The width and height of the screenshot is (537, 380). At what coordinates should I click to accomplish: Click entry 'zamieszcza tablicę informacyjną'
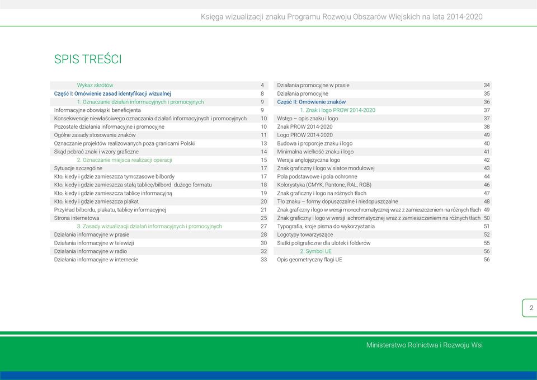point(113,193)
